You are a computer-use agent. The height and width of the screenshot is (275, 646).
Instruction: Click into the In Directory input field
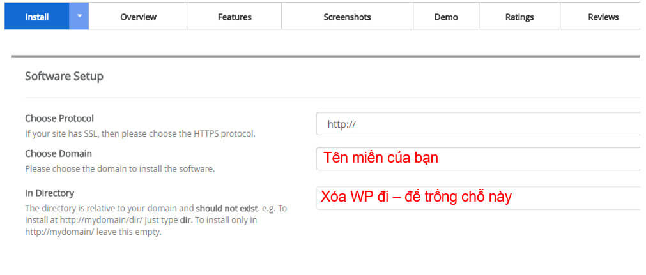coord(478,198)
